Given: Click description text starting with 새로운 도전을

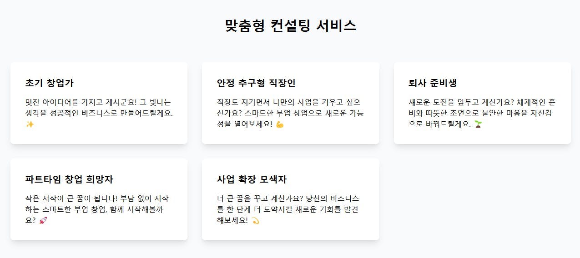Looking at the screenshot, I should (x=482, y=113).
